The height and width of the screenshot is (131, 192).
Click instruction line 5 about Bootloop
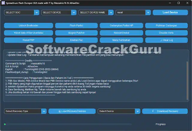pyautogui.click(x=51, y=92)
